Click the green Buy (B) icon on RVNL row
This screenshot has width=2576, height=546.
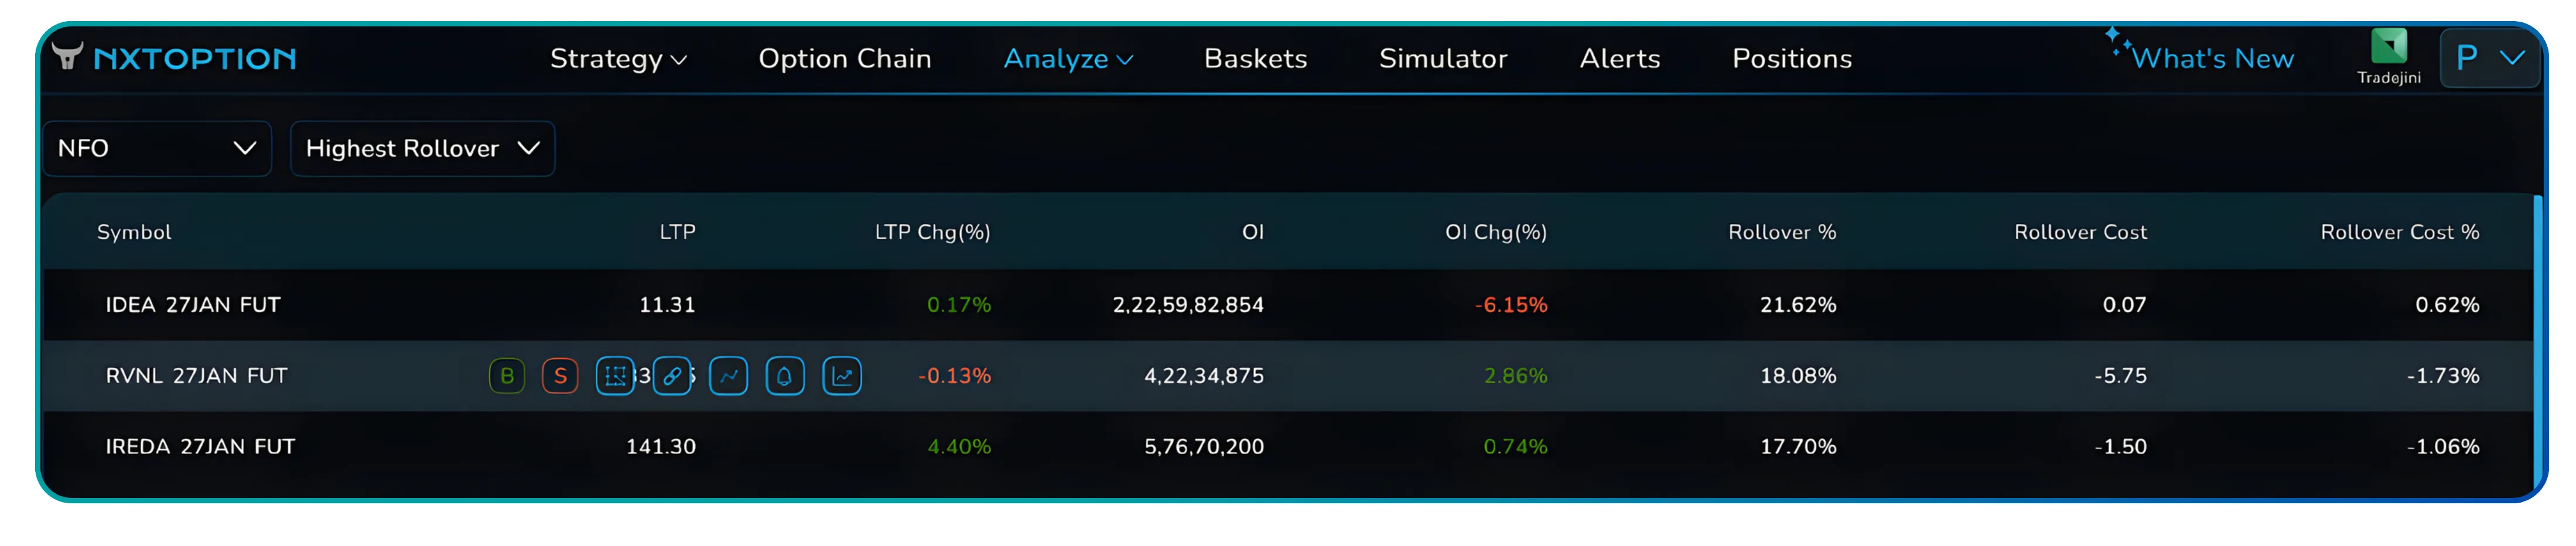tap(506, 376)
